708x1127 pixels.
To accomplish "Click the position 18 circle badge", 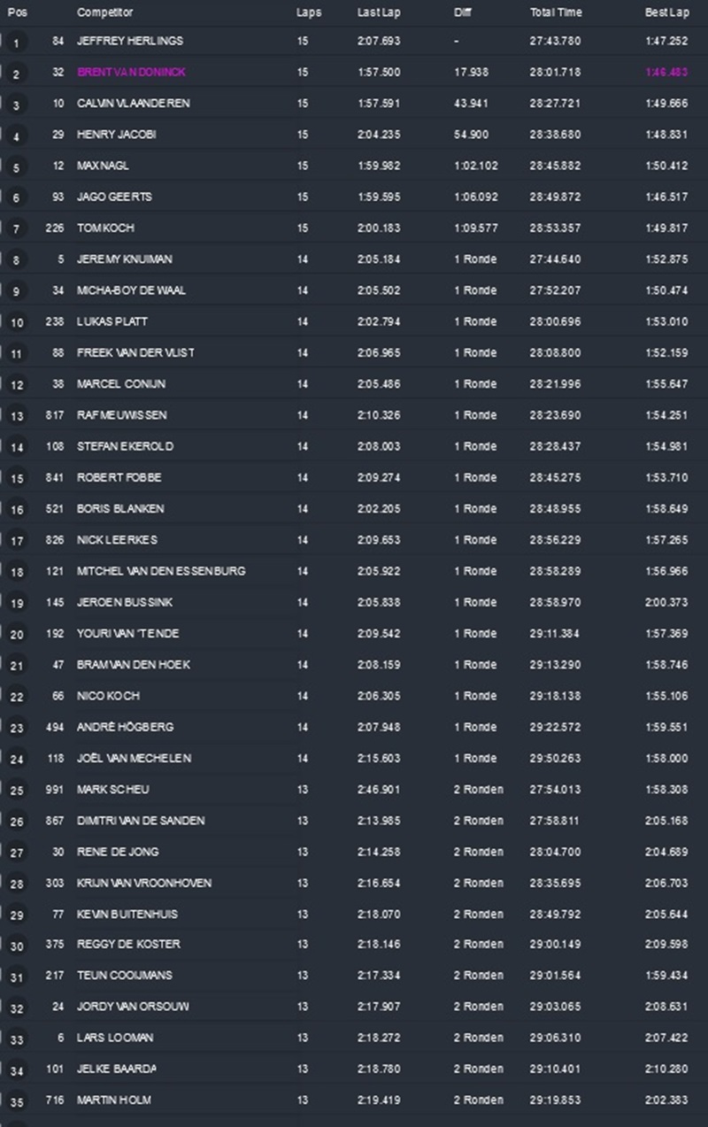I will 16,572.
